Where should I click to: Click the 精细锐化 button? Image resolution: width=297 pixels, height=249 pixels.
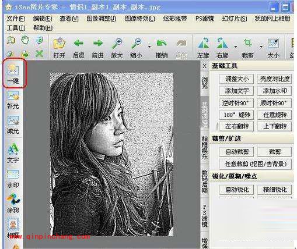[x=274, y=190]
